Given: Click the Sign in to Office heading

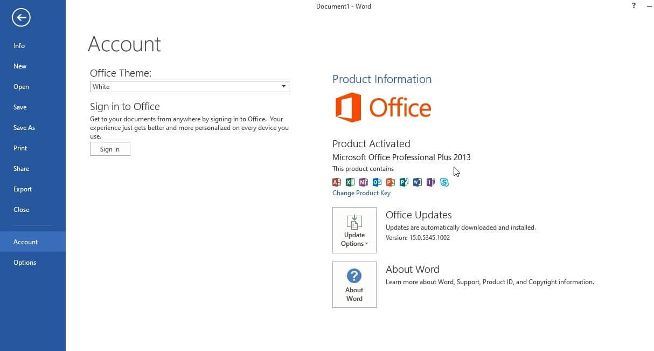Looking at the screenshot, I should pos(125,107).
